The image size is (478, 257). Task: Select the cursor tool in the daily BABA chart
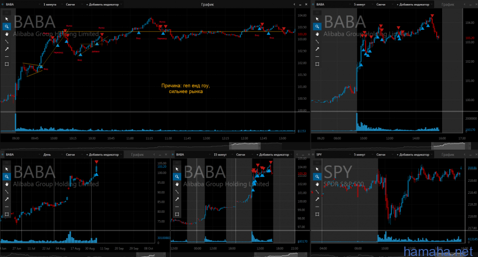pos(6,169)
